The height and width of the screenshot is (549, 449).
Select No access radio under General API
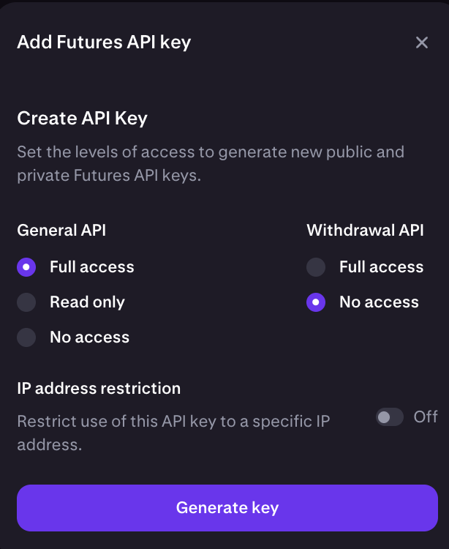point(26,337)
